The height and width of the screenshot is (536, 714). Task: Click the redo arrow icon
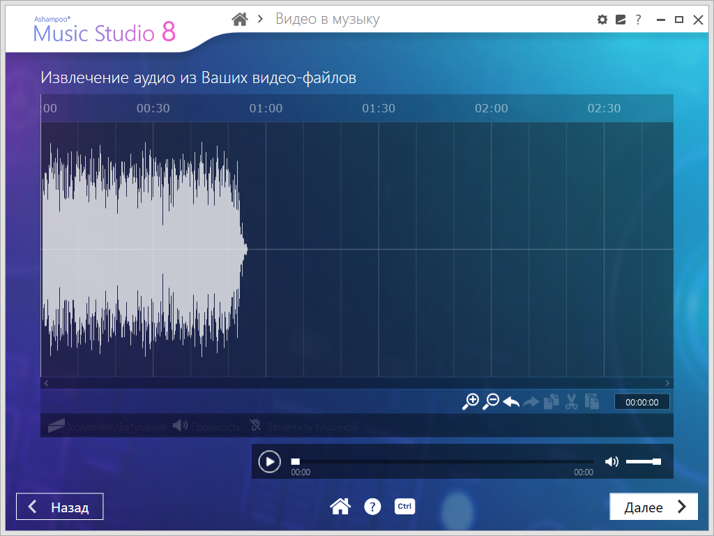click(x=531, y=402)
